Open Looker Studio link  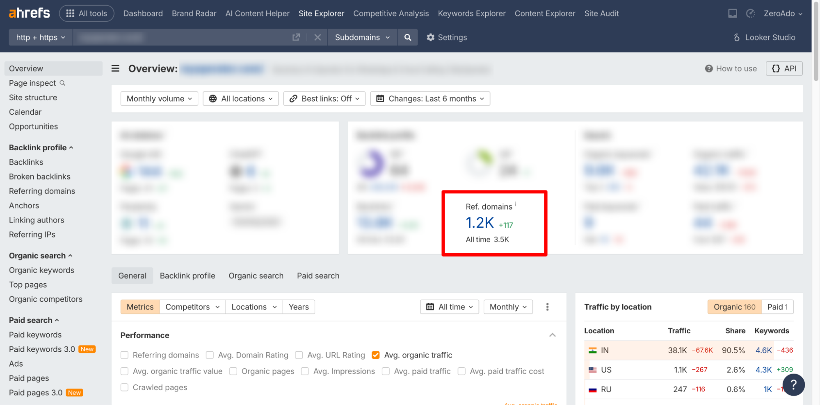(764, 37)
